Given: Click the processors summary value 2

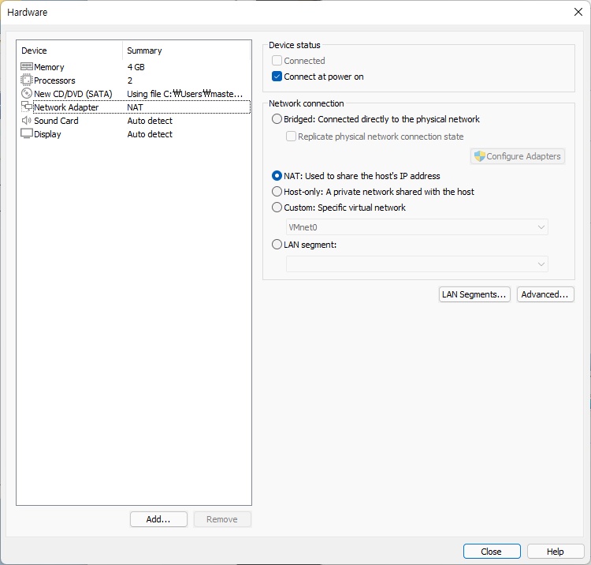Looking at the screenshot, I should coord(130,80).
